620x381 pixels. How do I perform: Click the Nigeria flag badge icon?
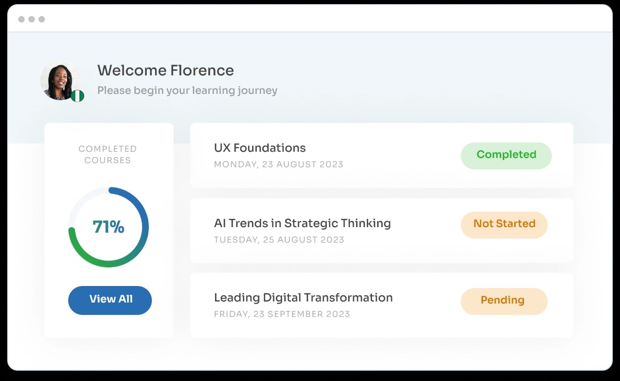click(x=78, y=96)
